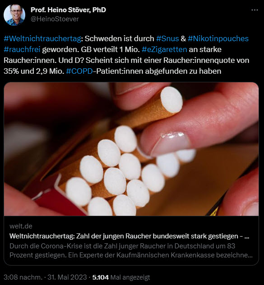Viewport: 264px width, 285px height.
Task: Open the three-dot more options menu
Action: pyautogui.click(x=255, y=10)
